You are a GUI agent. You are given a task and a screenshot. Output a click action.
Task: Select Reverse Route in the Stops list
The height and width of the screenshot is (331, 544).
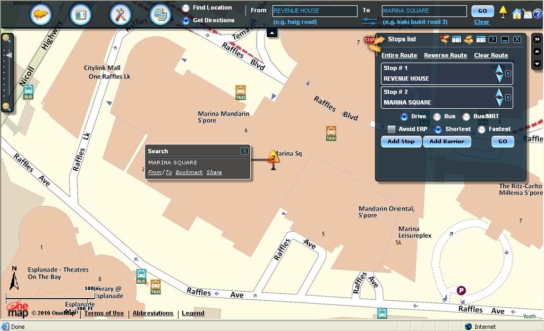(x=447, y=55)
